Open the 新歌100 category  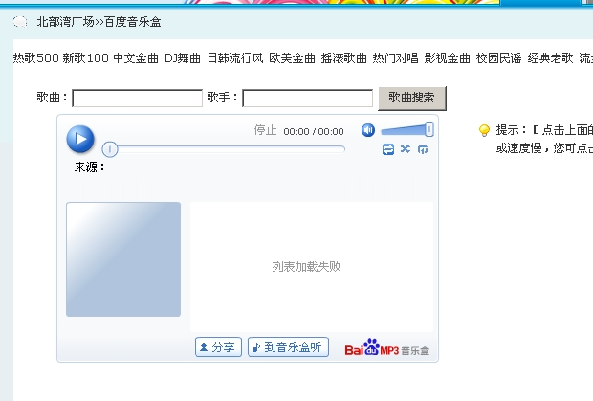coord(85,58)
